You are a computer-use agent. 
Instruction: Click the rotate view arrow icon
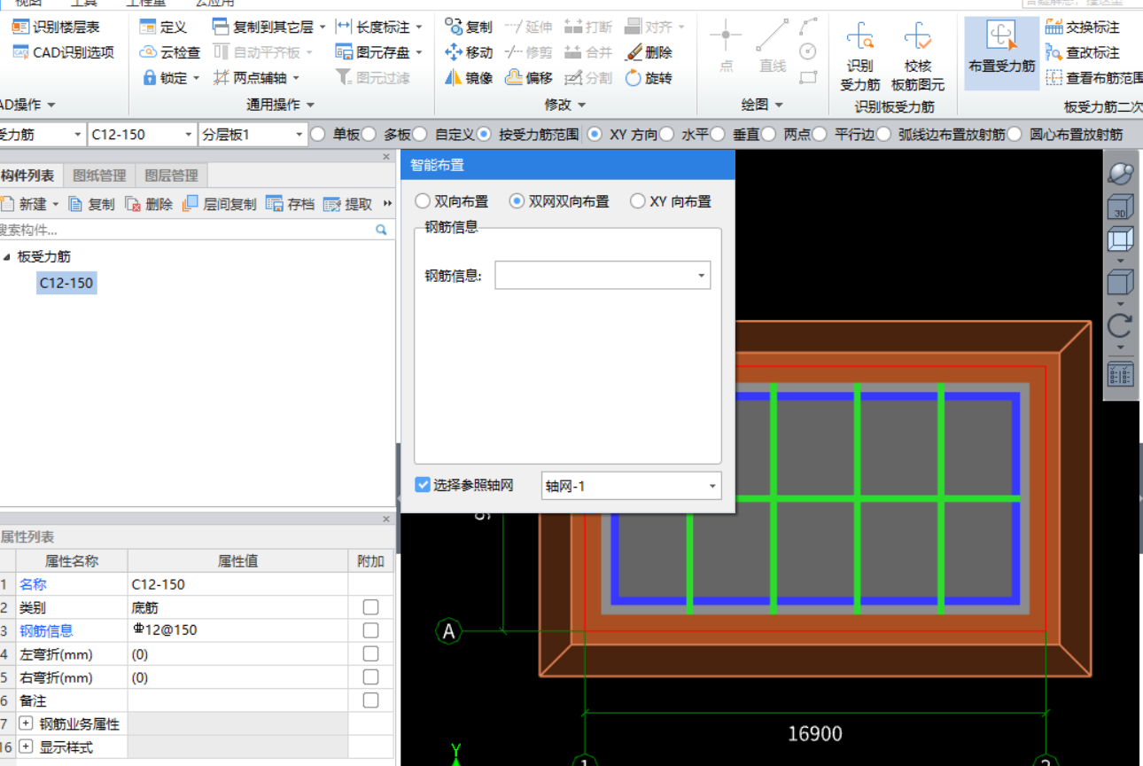1121,326
